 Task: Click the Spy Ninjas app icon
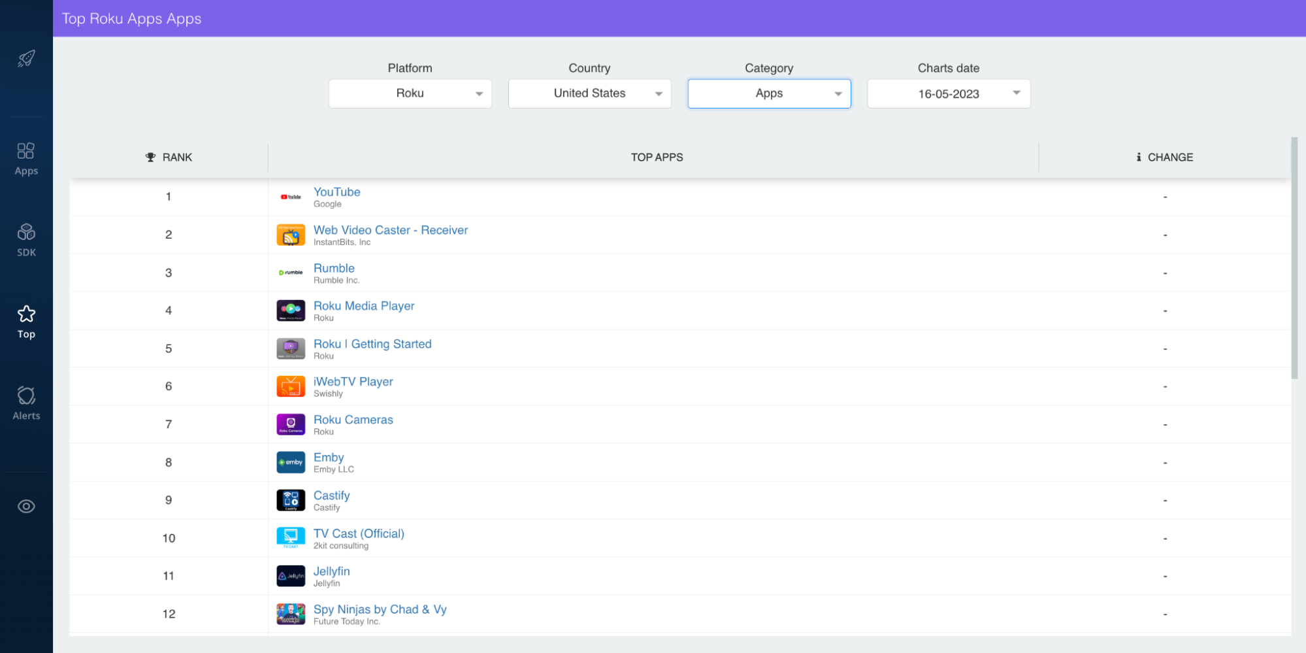point(291,614)
